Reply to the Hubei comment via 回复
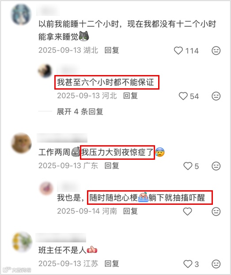Viewport: 231px width, 275px height. [x=112, y=50]
